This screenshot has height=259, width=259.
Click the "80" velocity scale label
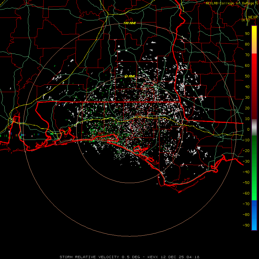247,44
